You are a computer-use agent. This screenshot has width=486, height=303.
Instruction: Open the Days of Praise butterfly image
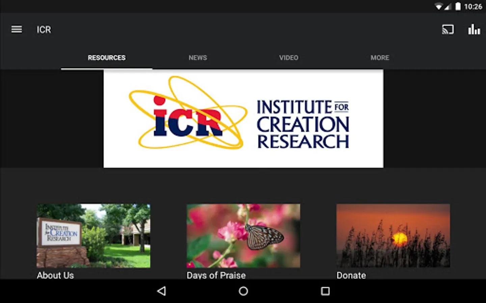pyautogui.click(x=243, y=236)
